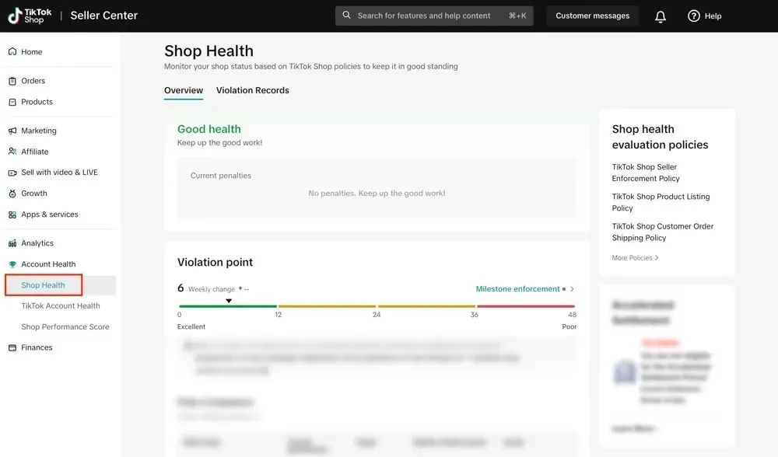The height and width of the screenshot is (457, 778).
Task: Click the Marketing megaphone icon
Action: click(12, 131)
